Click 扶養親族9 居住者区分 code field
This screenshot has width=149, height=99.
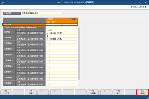[x=47, y=85]
